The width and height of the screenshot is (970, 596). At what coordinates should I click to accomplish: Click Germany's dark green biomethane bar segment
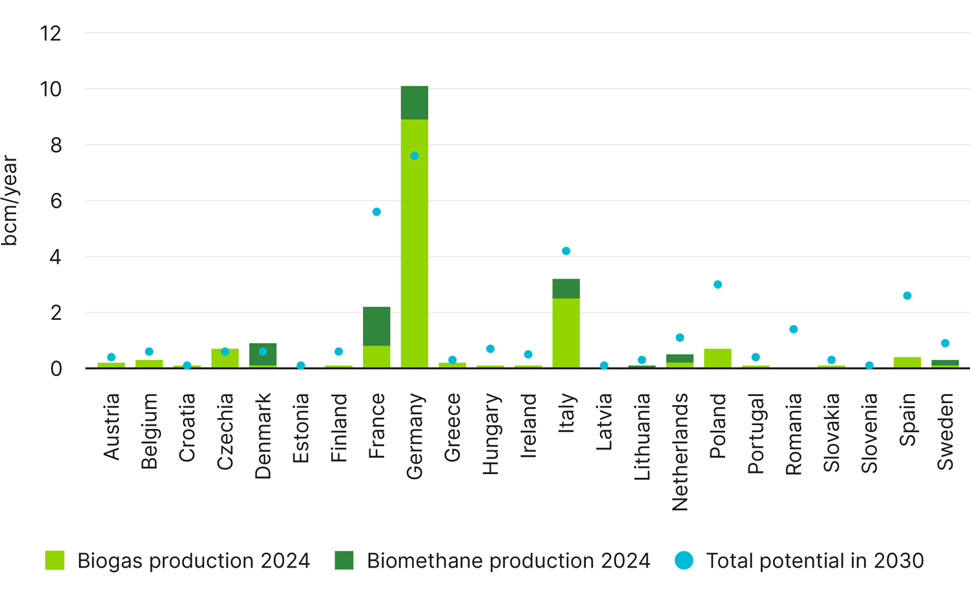[415, 103]
